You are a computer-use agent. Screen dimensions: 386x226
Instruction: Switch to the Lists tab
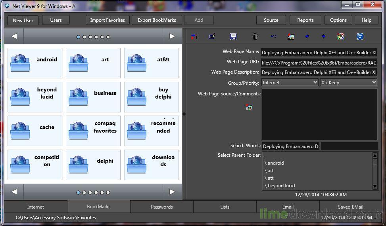[x=225, y=207]
